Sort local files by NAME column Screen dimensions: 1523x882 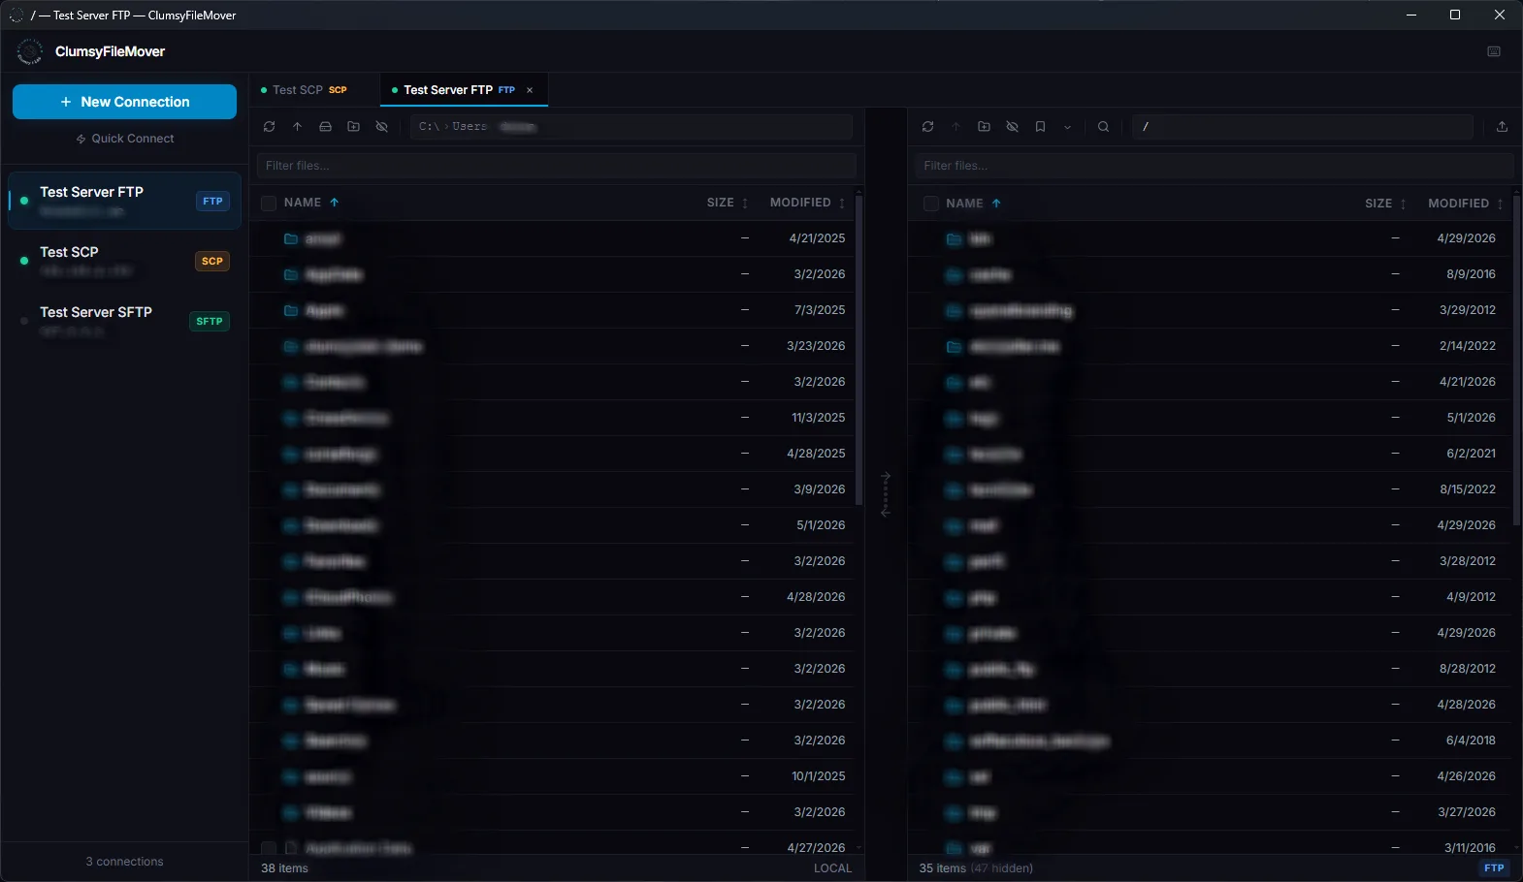tap(311, 203)
